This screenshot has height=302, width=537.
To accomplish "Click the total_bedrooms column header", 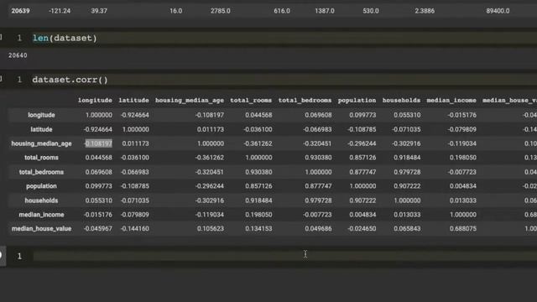I will (x=305, y=101).
